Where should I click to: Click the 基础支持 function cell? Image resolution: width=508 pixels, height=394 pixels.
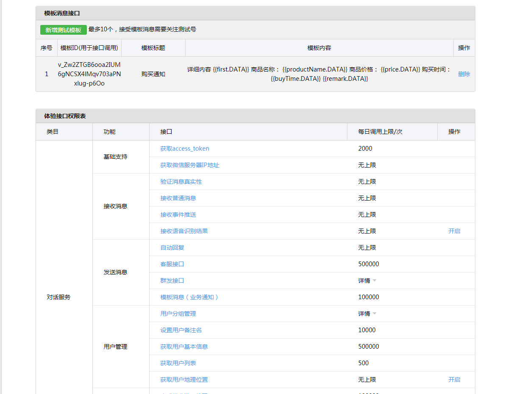(x=115, y=157)
